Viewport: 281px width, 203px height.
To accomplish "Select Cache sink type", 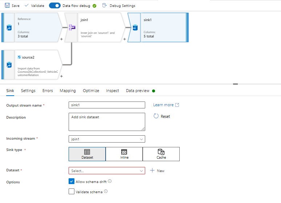I will coord(161,154).
